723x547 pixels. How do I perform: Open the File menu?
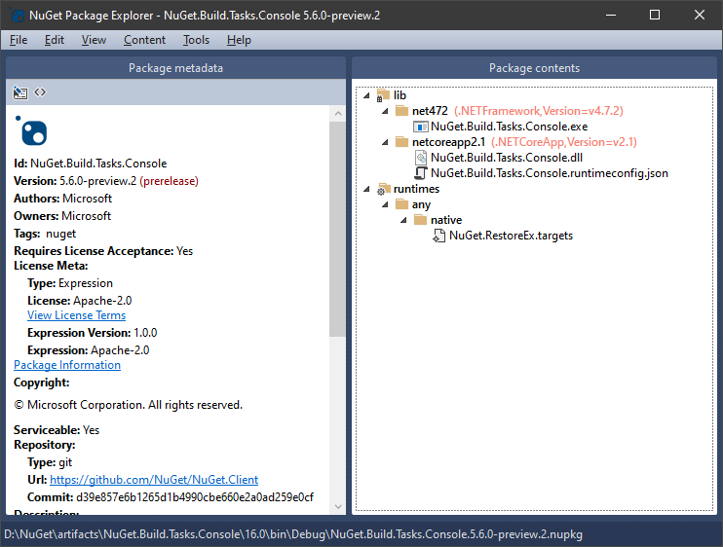tap(19, 40)
